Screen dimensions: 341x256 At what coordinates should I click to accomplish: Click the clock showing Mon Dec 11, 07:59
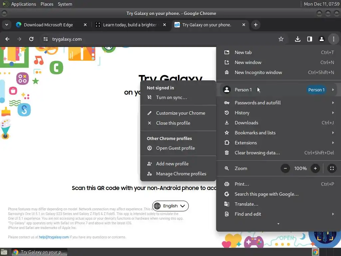coord(321,4)
